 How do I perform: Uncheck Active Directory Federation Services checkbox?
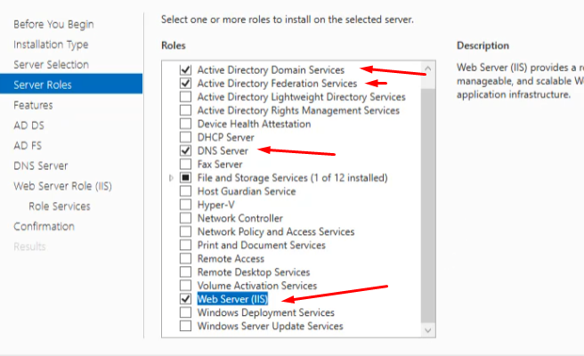point(185,83)
